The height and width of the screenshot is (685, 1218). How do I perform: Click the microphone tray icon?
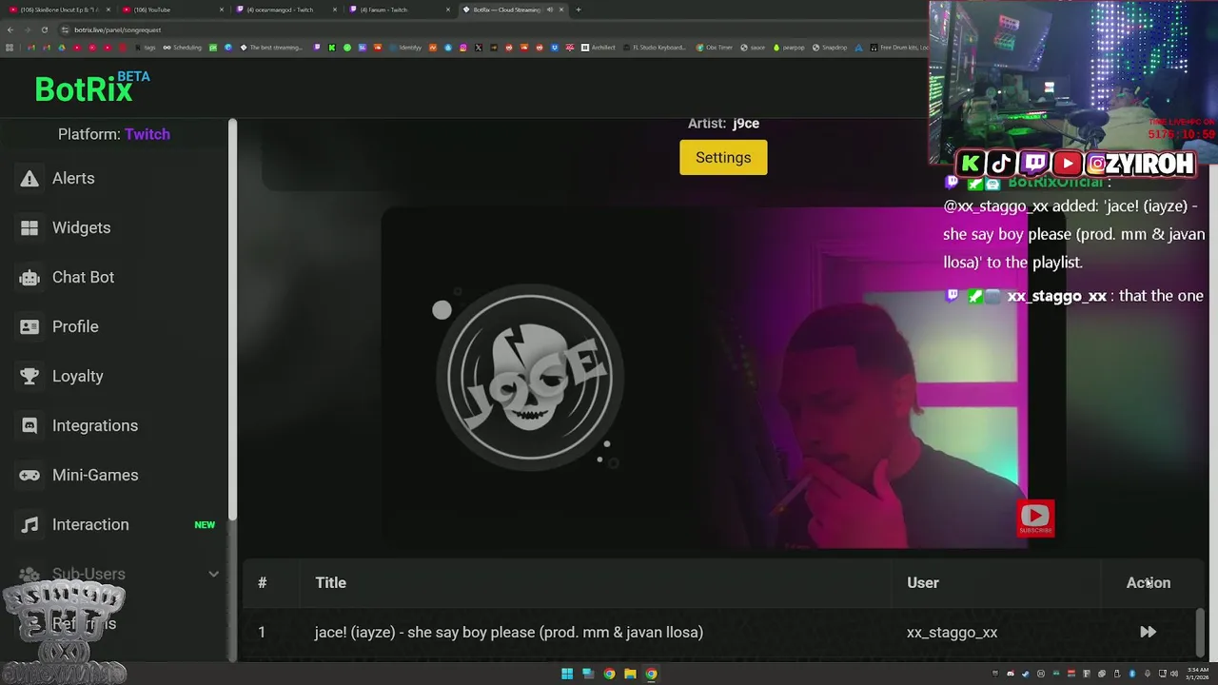[1148, 674]
